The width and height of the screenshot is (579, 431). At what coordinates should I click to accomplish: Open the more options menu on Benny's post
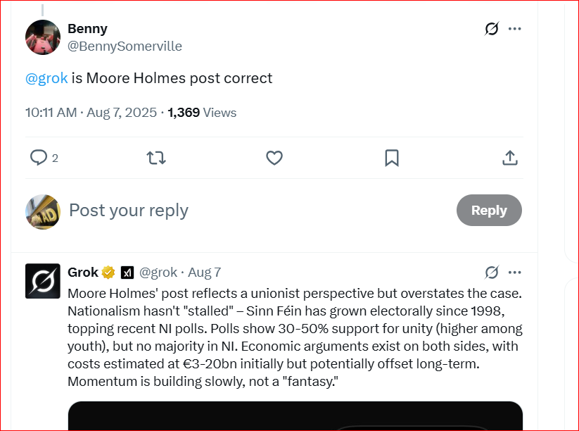coord(515,28)
